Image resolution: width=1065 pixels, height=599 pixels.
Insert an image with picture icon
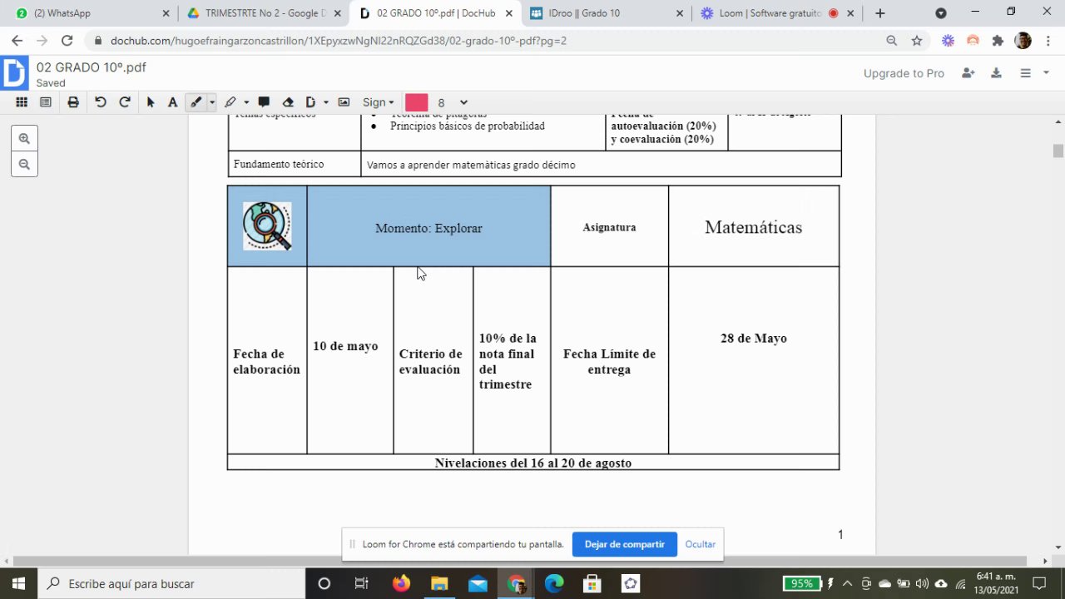point(344,102)
